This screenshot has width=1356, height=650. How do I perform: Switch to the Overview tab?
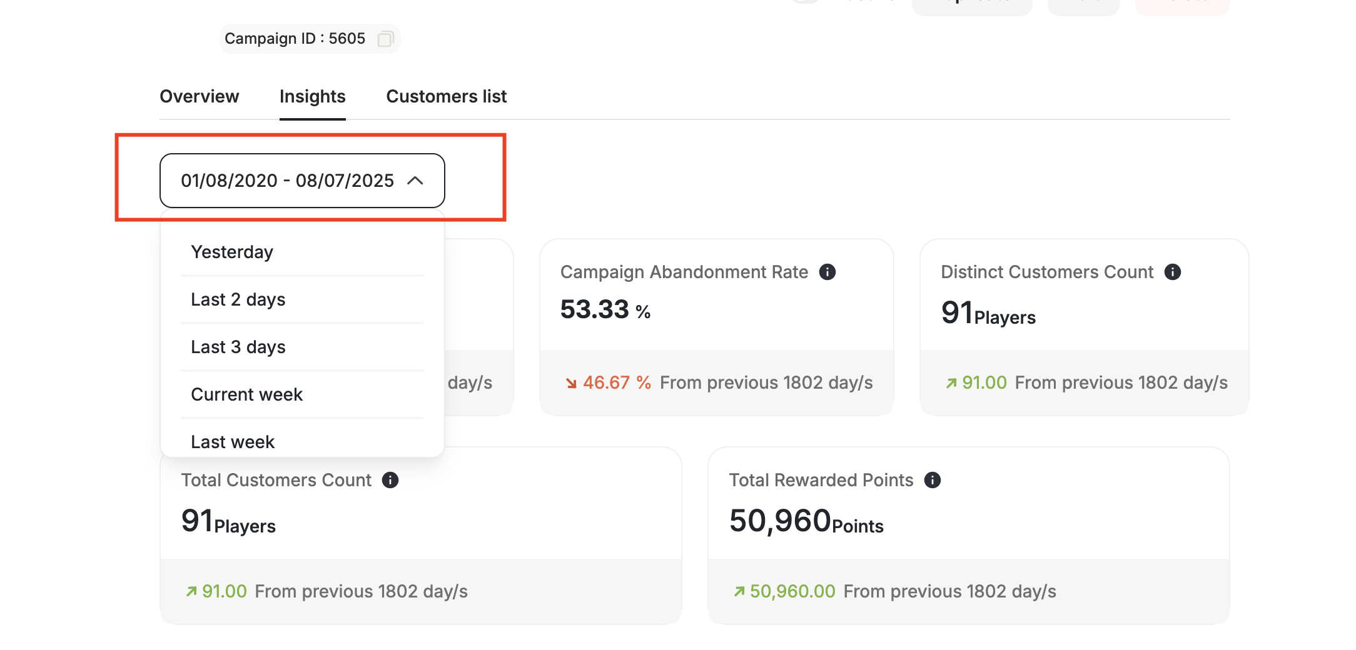pyautogui.click(x=200, y=96)
